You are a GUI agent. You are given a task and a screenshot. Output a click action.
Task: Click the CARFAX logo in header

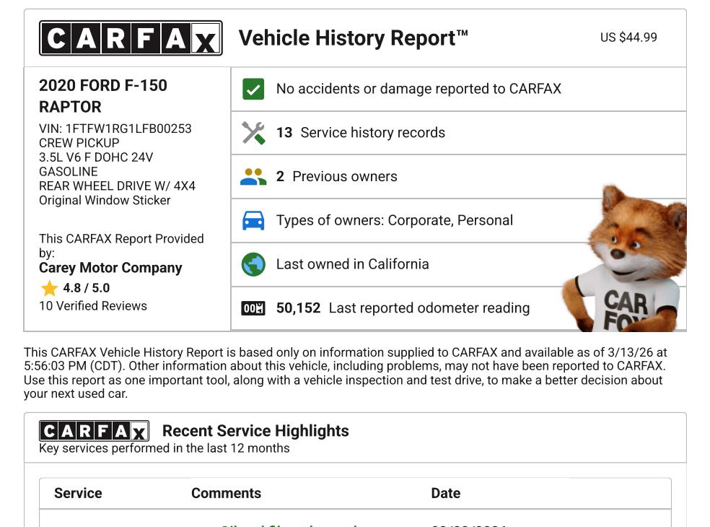click(131, 38)
